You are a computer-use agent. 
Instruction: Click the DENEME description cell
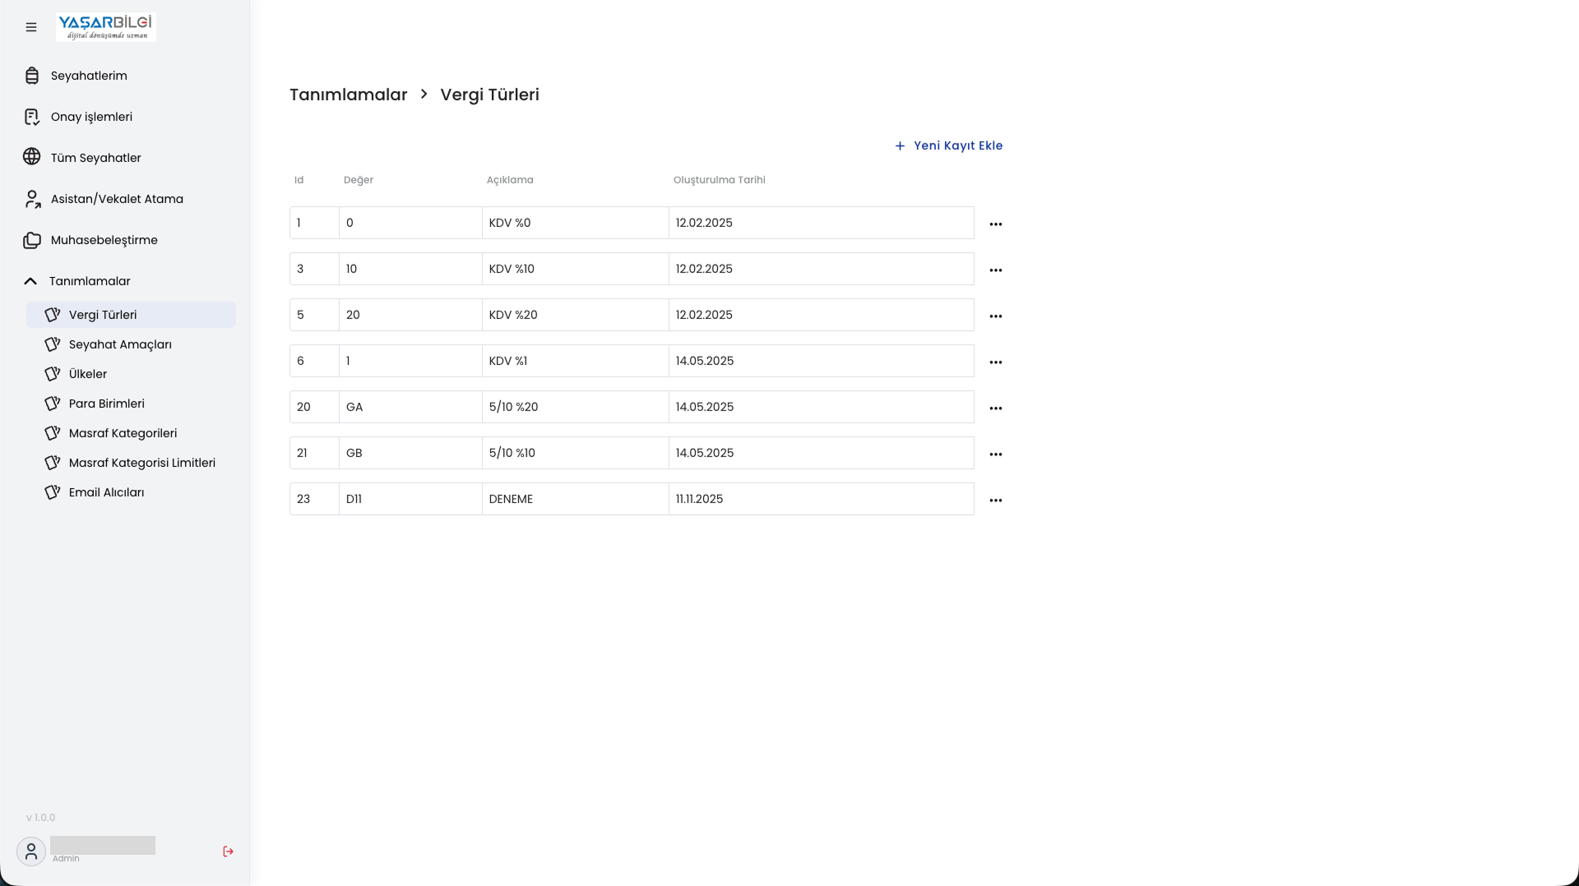tap(576, 499)
